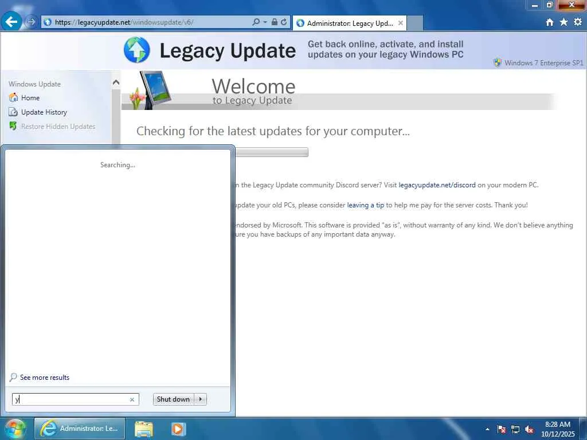The image size is (587, 440).
Task: Click See more results in Start menu
Action: pos(45,378)
